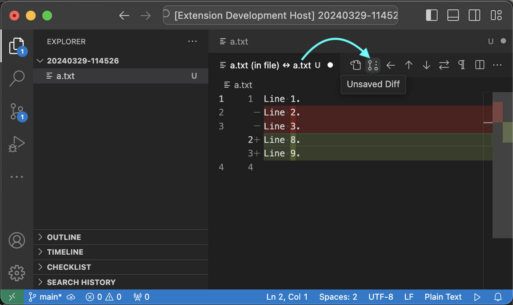This screenshot has width=513, height=305.
Task: Toggle inline view split icon
Action: (479, 65)
